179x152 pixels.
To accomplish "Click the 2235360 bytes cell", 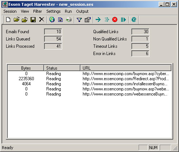I will click(x=26, y=79).
